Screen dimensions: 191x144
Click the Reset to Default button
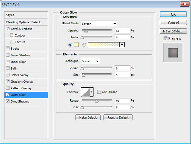point(118,117)
